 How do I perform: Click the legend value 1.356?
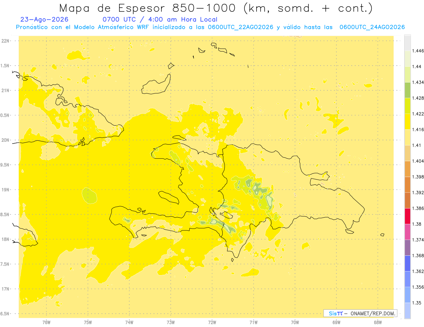[x=419, y=287]
